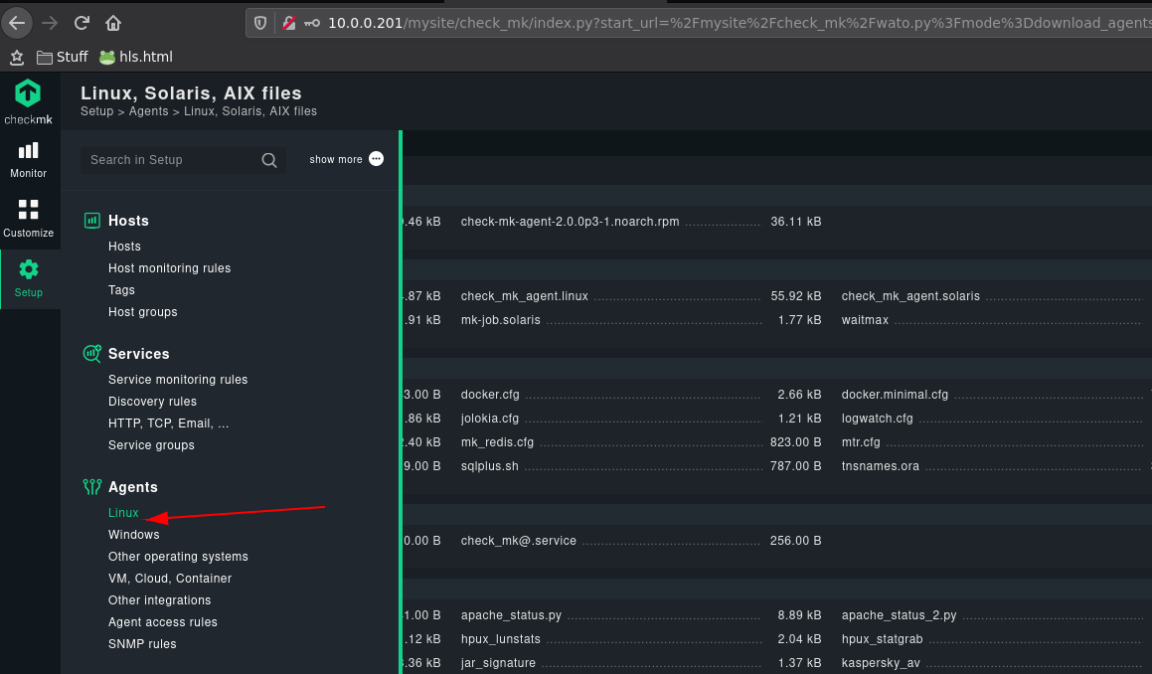The height and width of the screenshot is (674, 1152).
Task: Download mk_redis.cfg
Action: [497, 442]
